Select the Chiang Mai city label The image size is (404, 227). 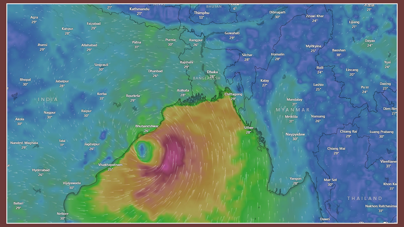click(336, 149)
